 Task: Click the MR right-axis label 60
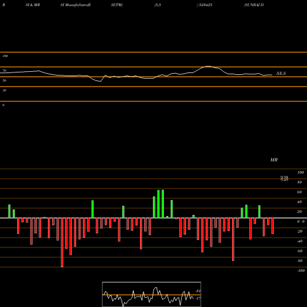click(299, 192)
